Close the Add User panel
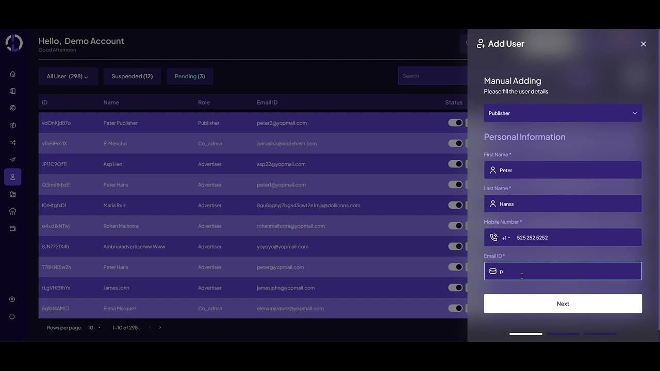Image resolution: width=660 pixels, height=371 pixels. pyautogui.click(x=643, y=44)
